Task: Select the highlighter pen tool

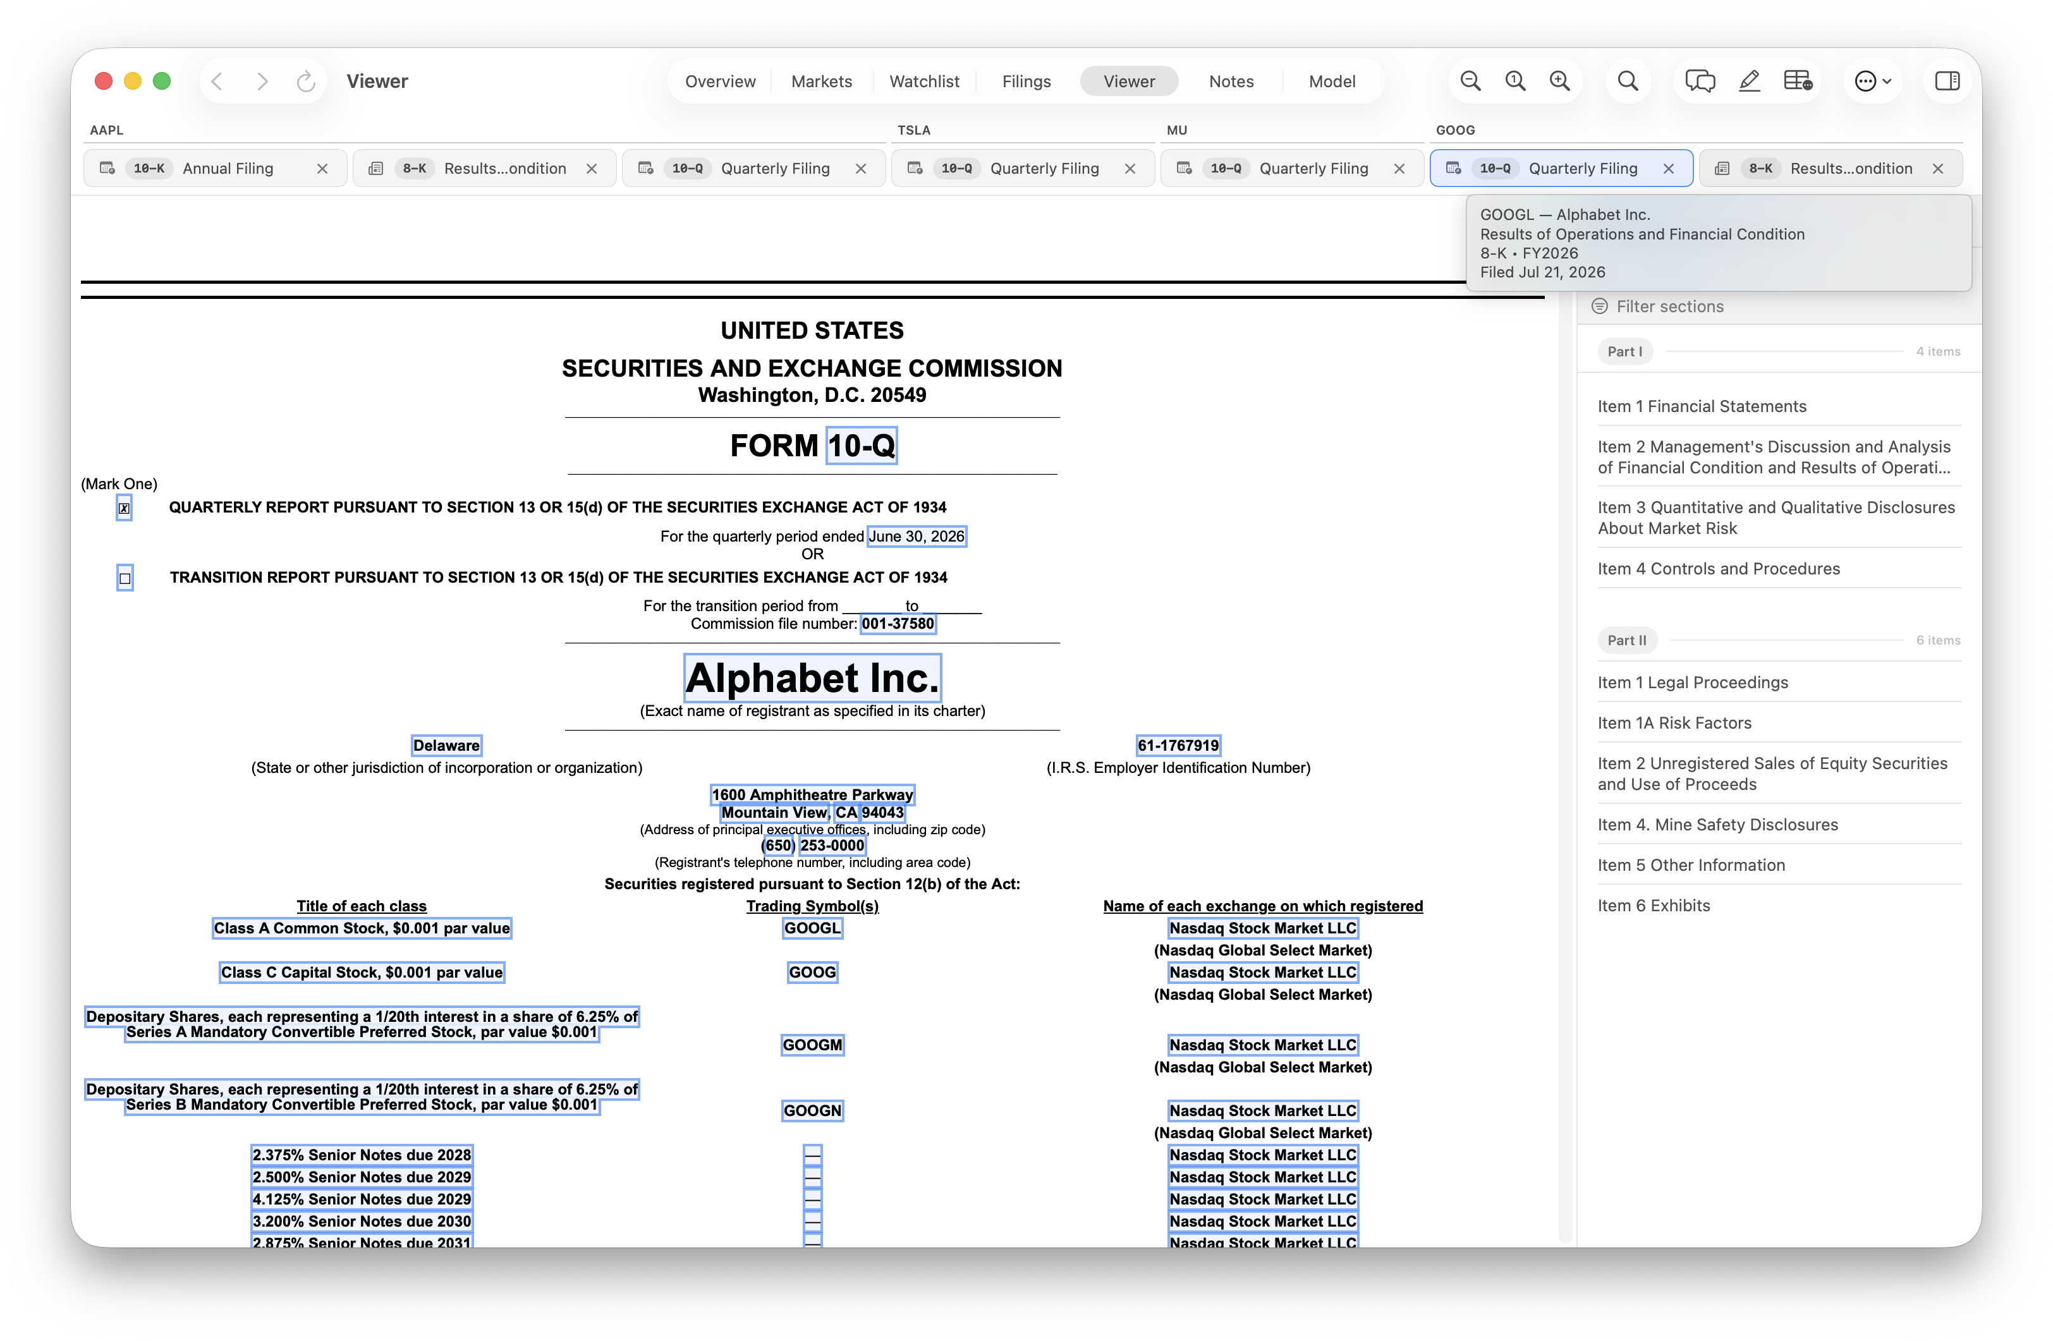Action: [1750, 81]
